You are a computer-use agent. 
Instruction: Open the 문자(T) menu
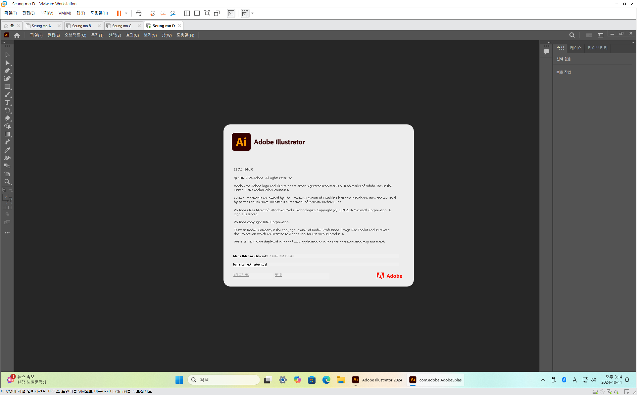97,35
